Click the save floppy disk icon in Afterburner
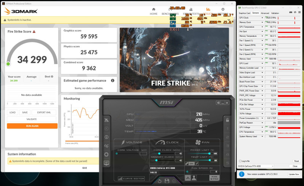Image resolution: width=304 pixels, height=186 pixels. [167, 181]
